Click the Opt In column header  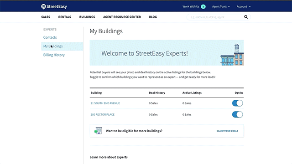239,93
